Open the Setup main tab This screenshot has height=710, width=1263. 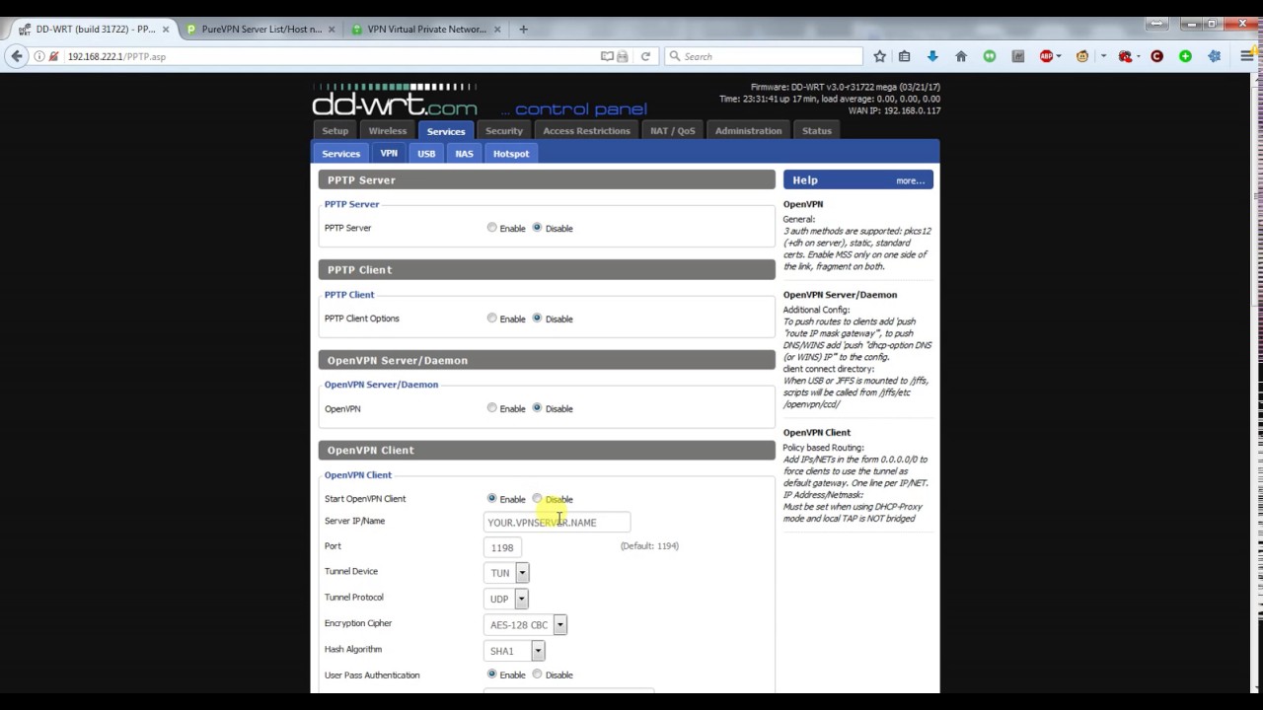(x=334, y=130)
